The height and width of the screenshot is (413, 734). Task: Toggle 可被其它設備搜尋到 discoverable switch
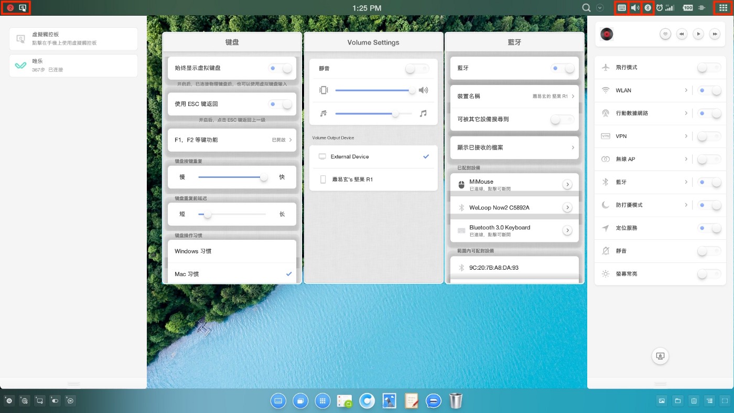(x=562, y=120)
